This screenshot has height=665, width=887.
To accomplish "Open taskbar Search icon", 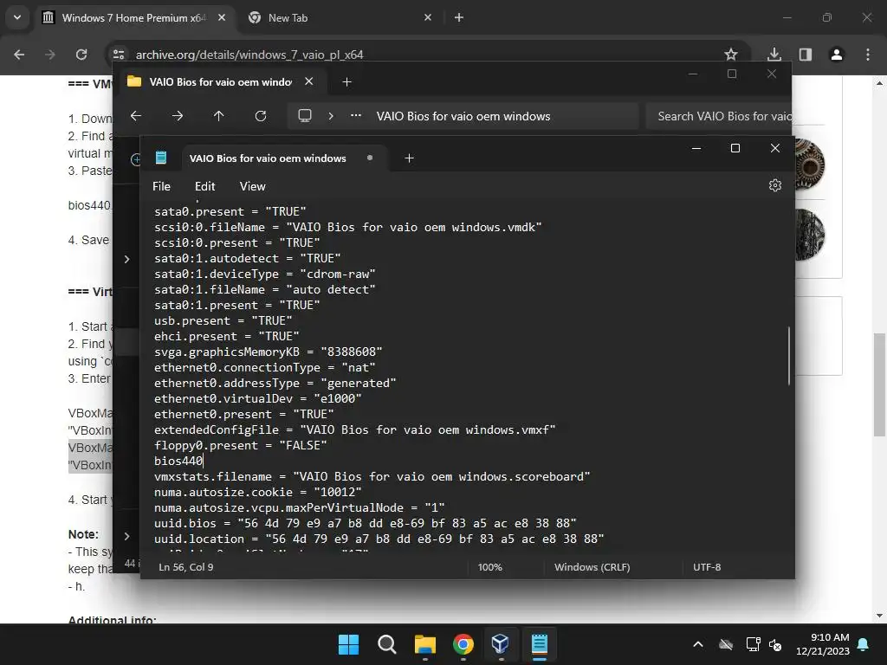I will coord(387,644).
